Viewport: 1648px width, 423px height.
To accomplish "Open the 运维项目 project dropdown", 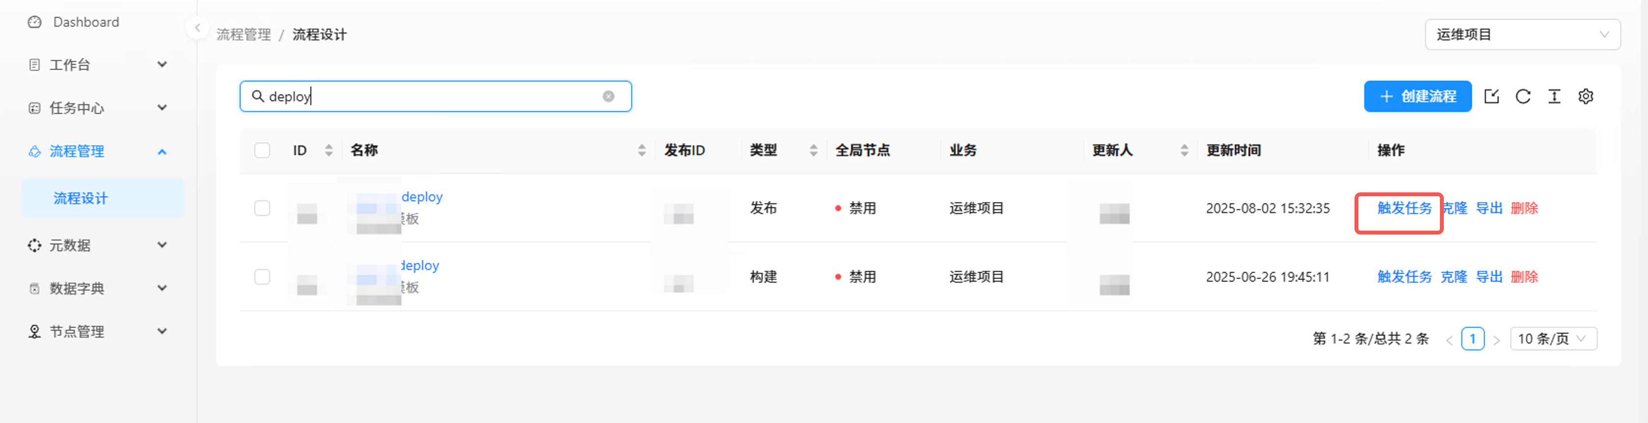I will (1522, 34).
